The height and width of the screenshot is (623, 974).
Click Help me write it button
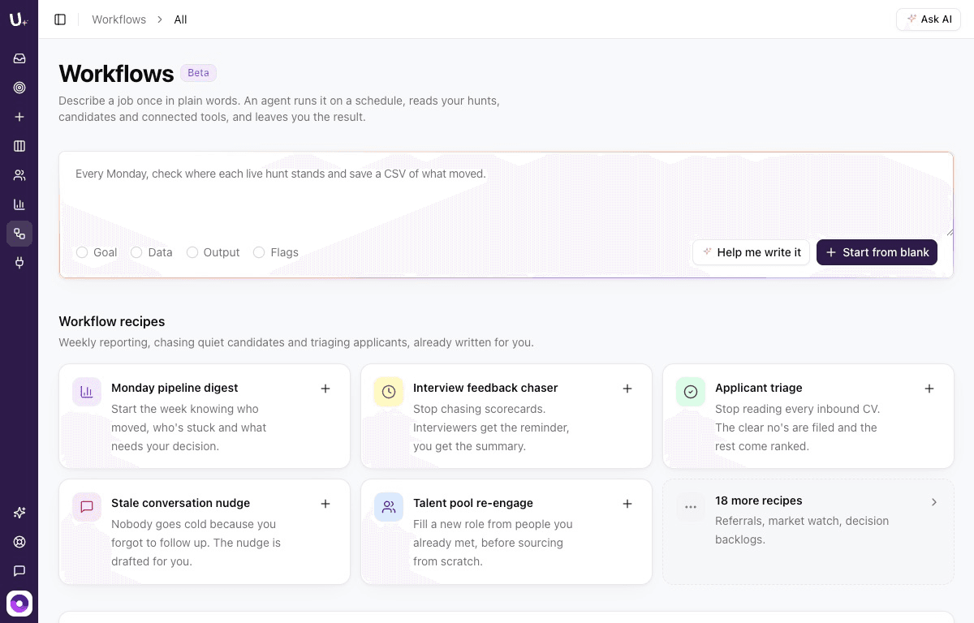(x=751, y=252)
